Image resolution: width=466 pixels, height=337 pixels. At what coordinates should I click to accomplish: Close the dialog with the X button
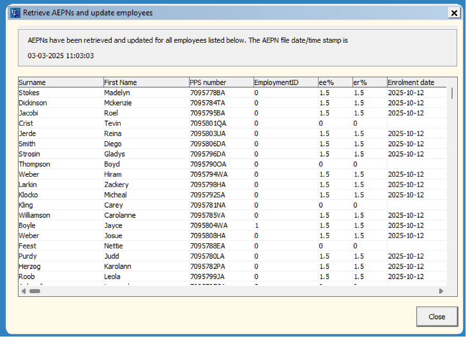click(453, 13)
